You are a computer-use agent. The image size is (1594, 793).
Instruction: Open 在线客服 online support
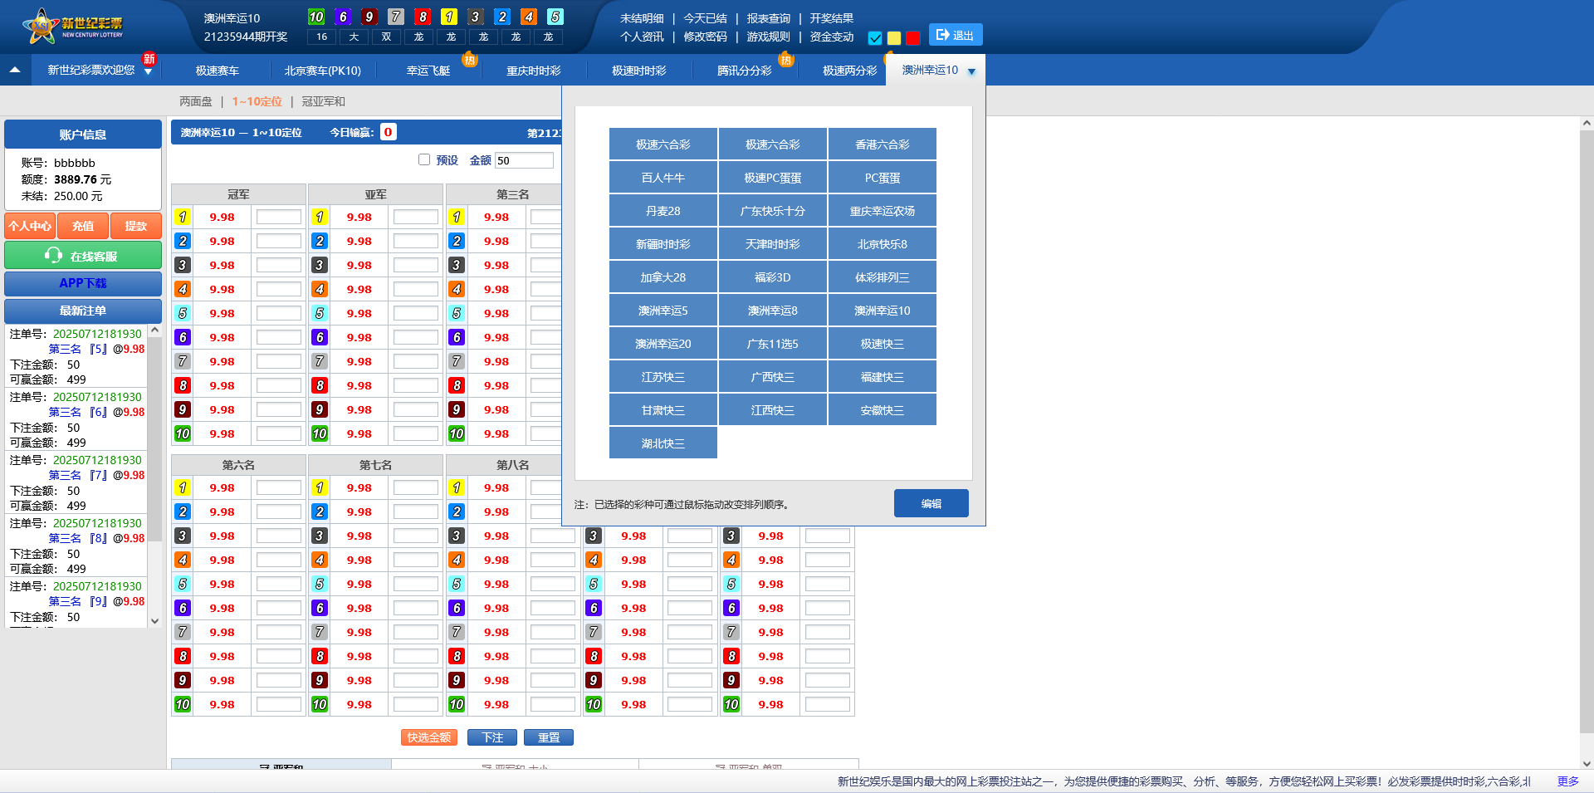coord(83,256)
